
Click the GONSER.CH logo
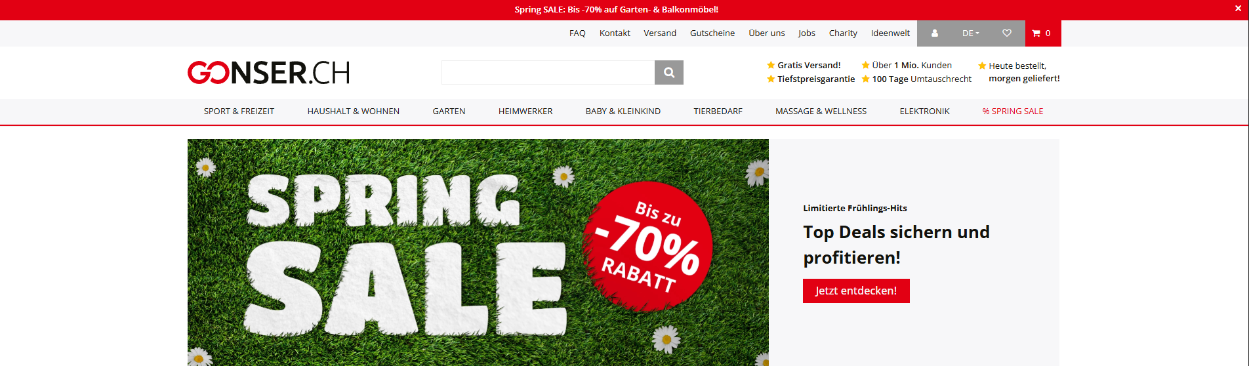268,73
